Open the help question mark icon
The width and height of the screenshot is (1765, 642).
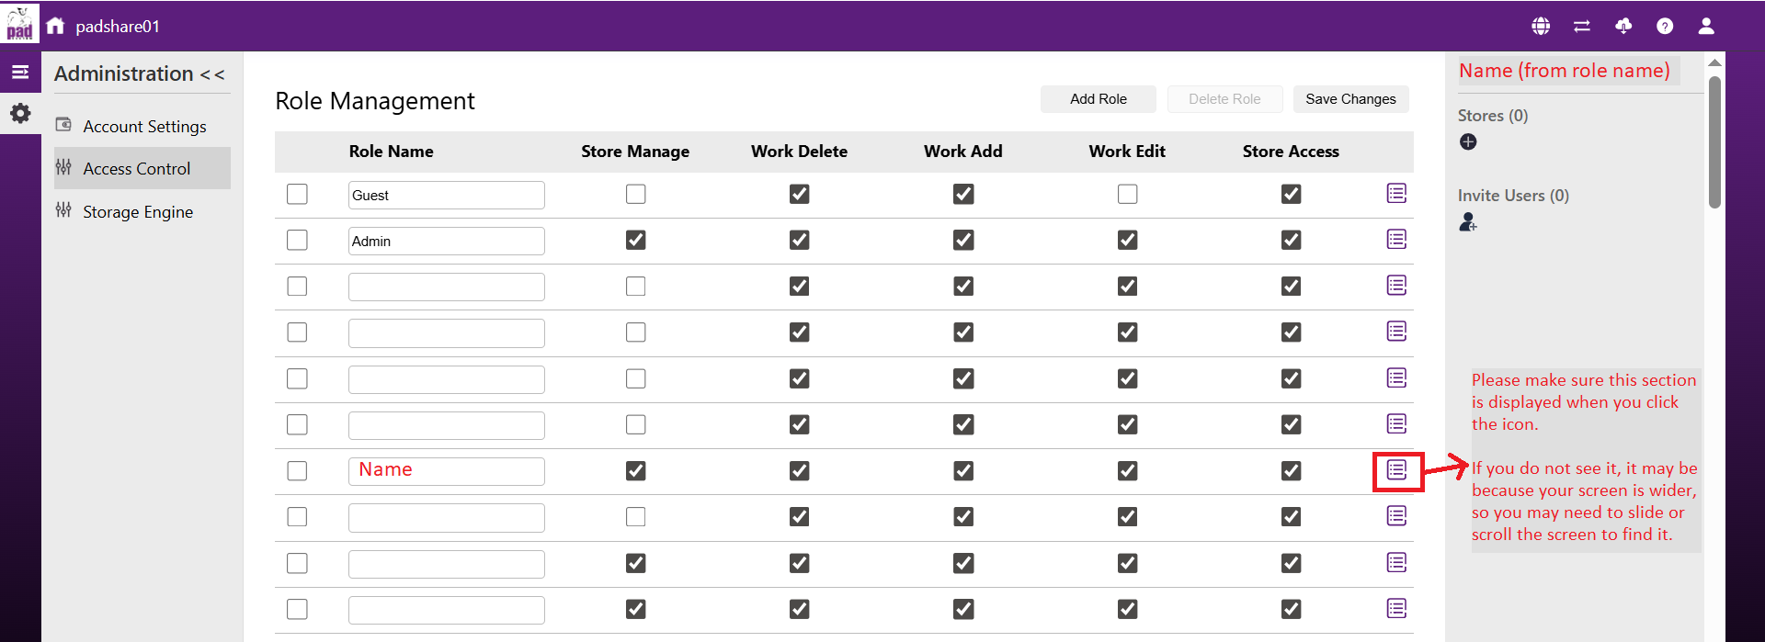[1665, 26]
